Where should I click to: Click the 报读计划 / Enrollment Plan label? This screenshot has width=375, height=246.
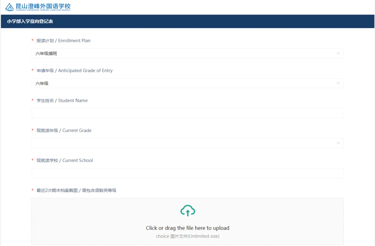tap(63, 41)
